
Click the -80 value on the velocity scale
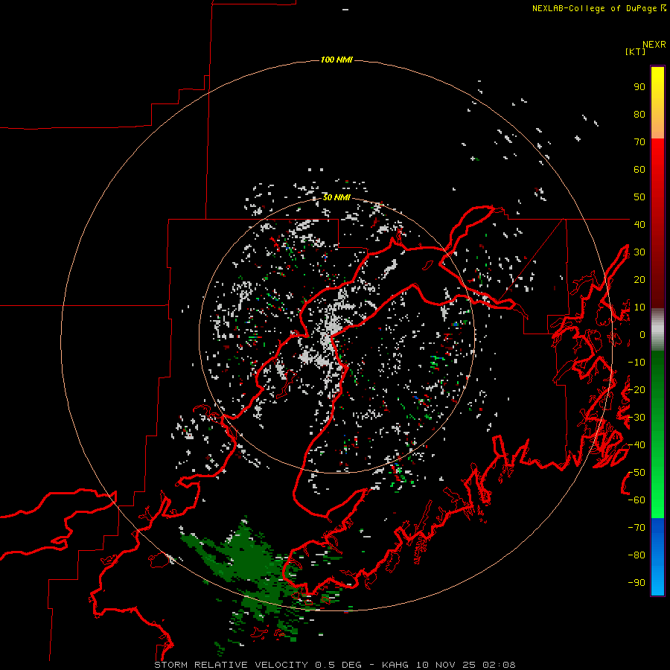(x=636, y=555)
